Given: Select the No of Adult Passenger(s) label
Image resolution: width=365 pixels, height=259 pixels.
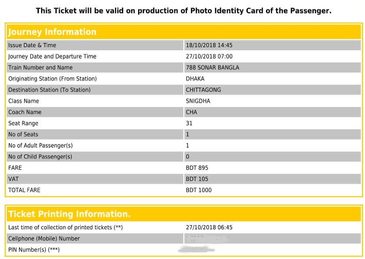Looking at the screenshot, I should [x=41, y=146].
